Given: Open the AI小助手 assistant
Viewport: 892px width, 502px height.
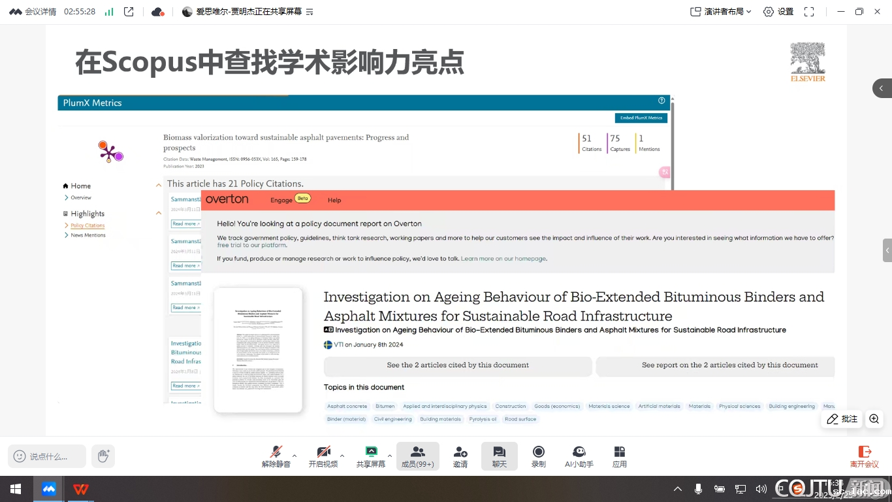Looking at the screenshot, I should pyautogui.click(x=579, y=456).
